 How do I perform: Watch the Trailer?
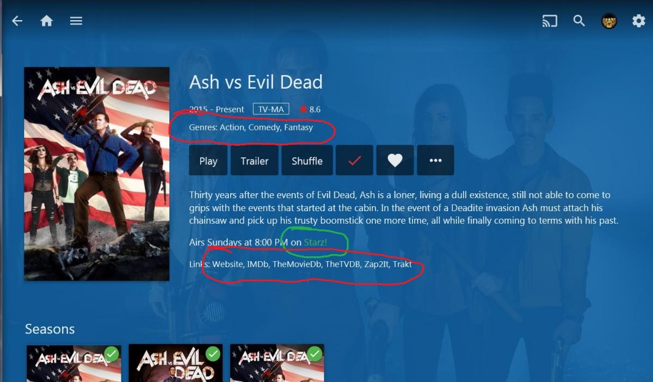click(x=255, y=161)
